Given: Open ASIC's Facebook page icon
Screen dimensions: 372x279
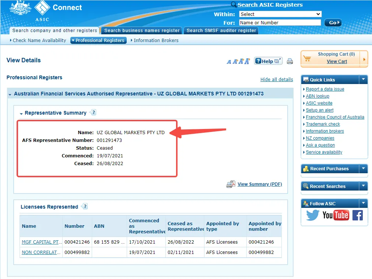Looking at the screenshot, I should pyautogui.click(x=358, y=215).
